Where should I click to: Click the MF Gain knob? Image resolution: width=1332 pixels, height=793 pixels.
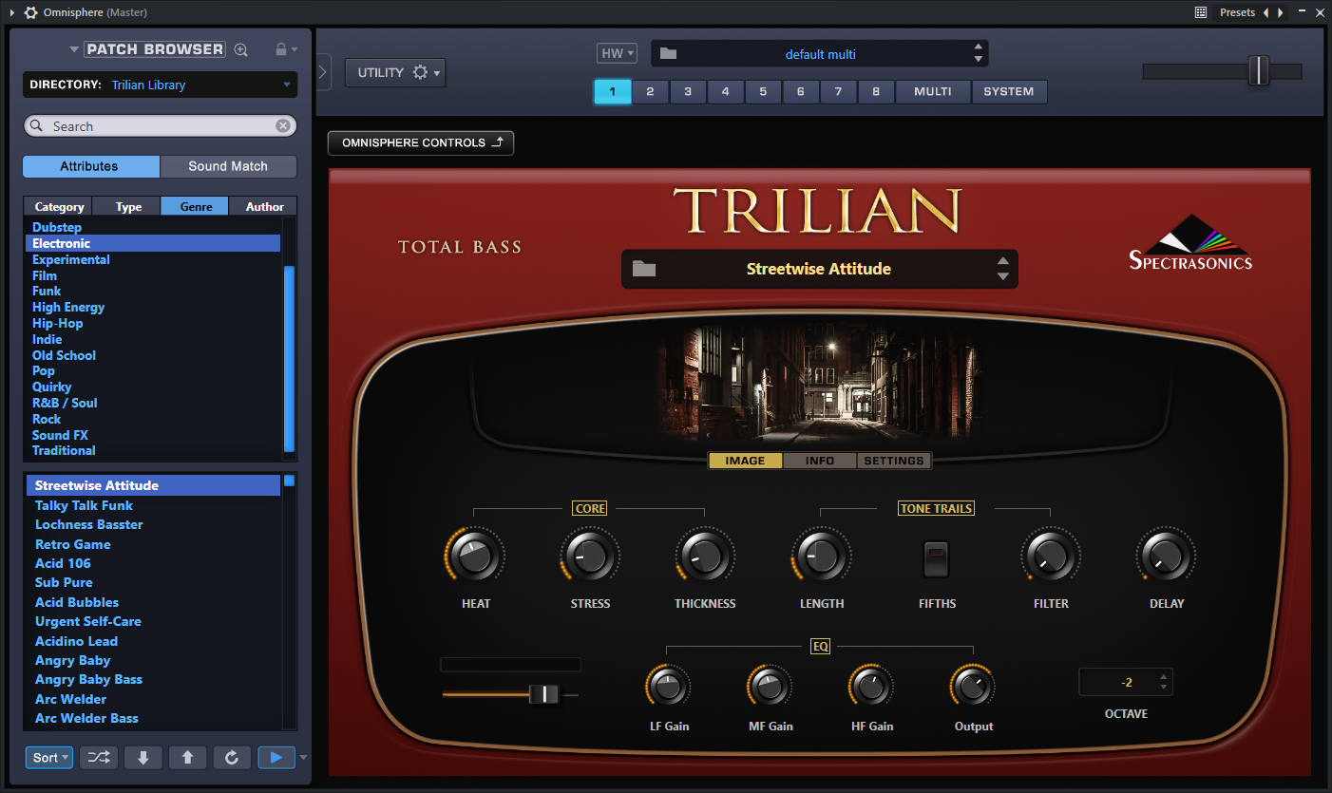[x=770, y=685]
